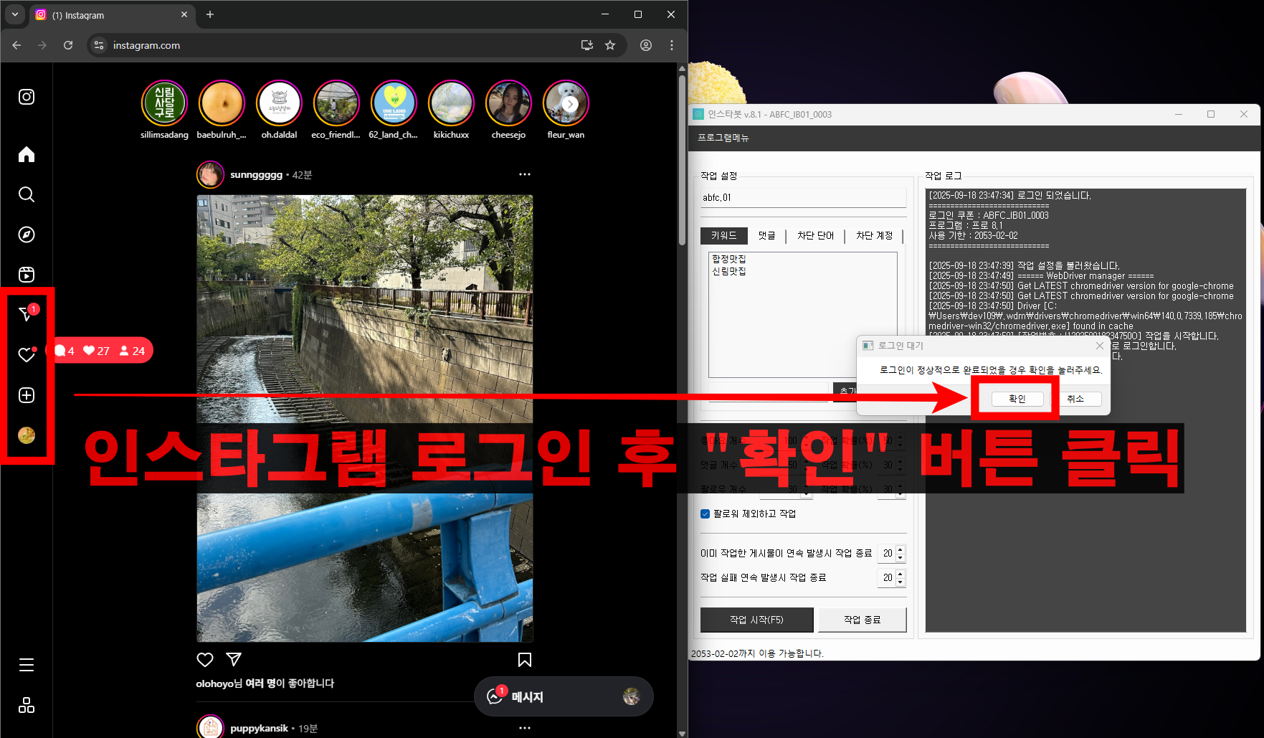This screenshot has width=1264, height=738.
Task: Increase 이미 작업한 게시물 연속 value
Action: coord(901,550)
